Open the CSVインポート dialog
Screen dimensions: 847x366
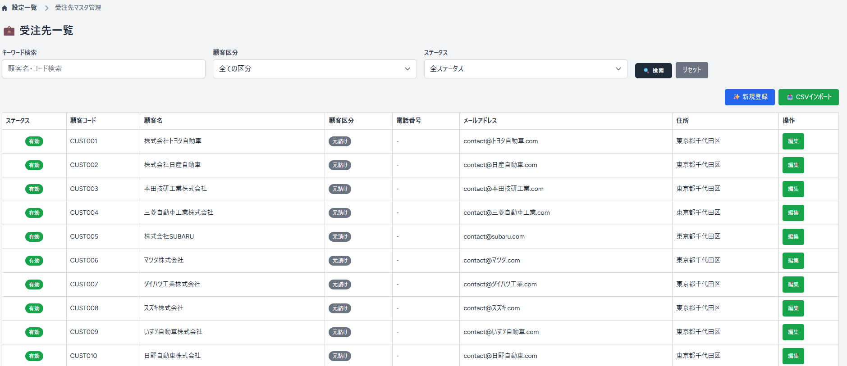(x=808, y=97)
